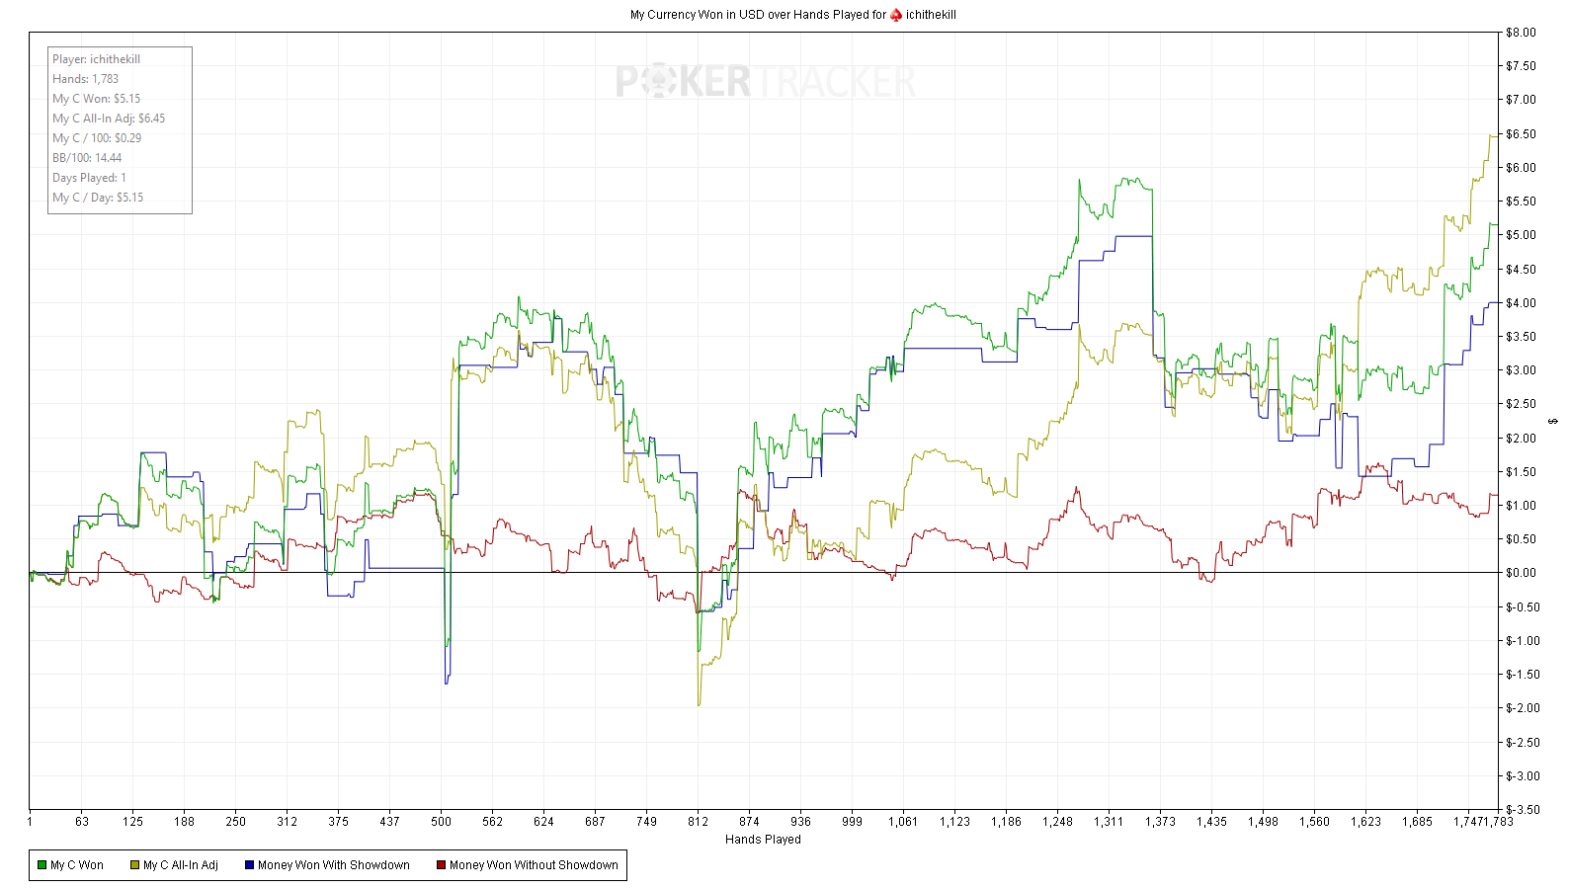Viewport: 1569px width, 888px height.
Task: Click the "$8.00" y-axis label
Action: (1521, 33)
